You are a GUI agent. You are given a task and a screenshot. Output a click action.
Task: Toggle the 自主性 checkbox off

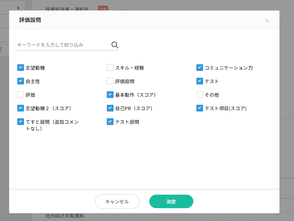(21, 81)
